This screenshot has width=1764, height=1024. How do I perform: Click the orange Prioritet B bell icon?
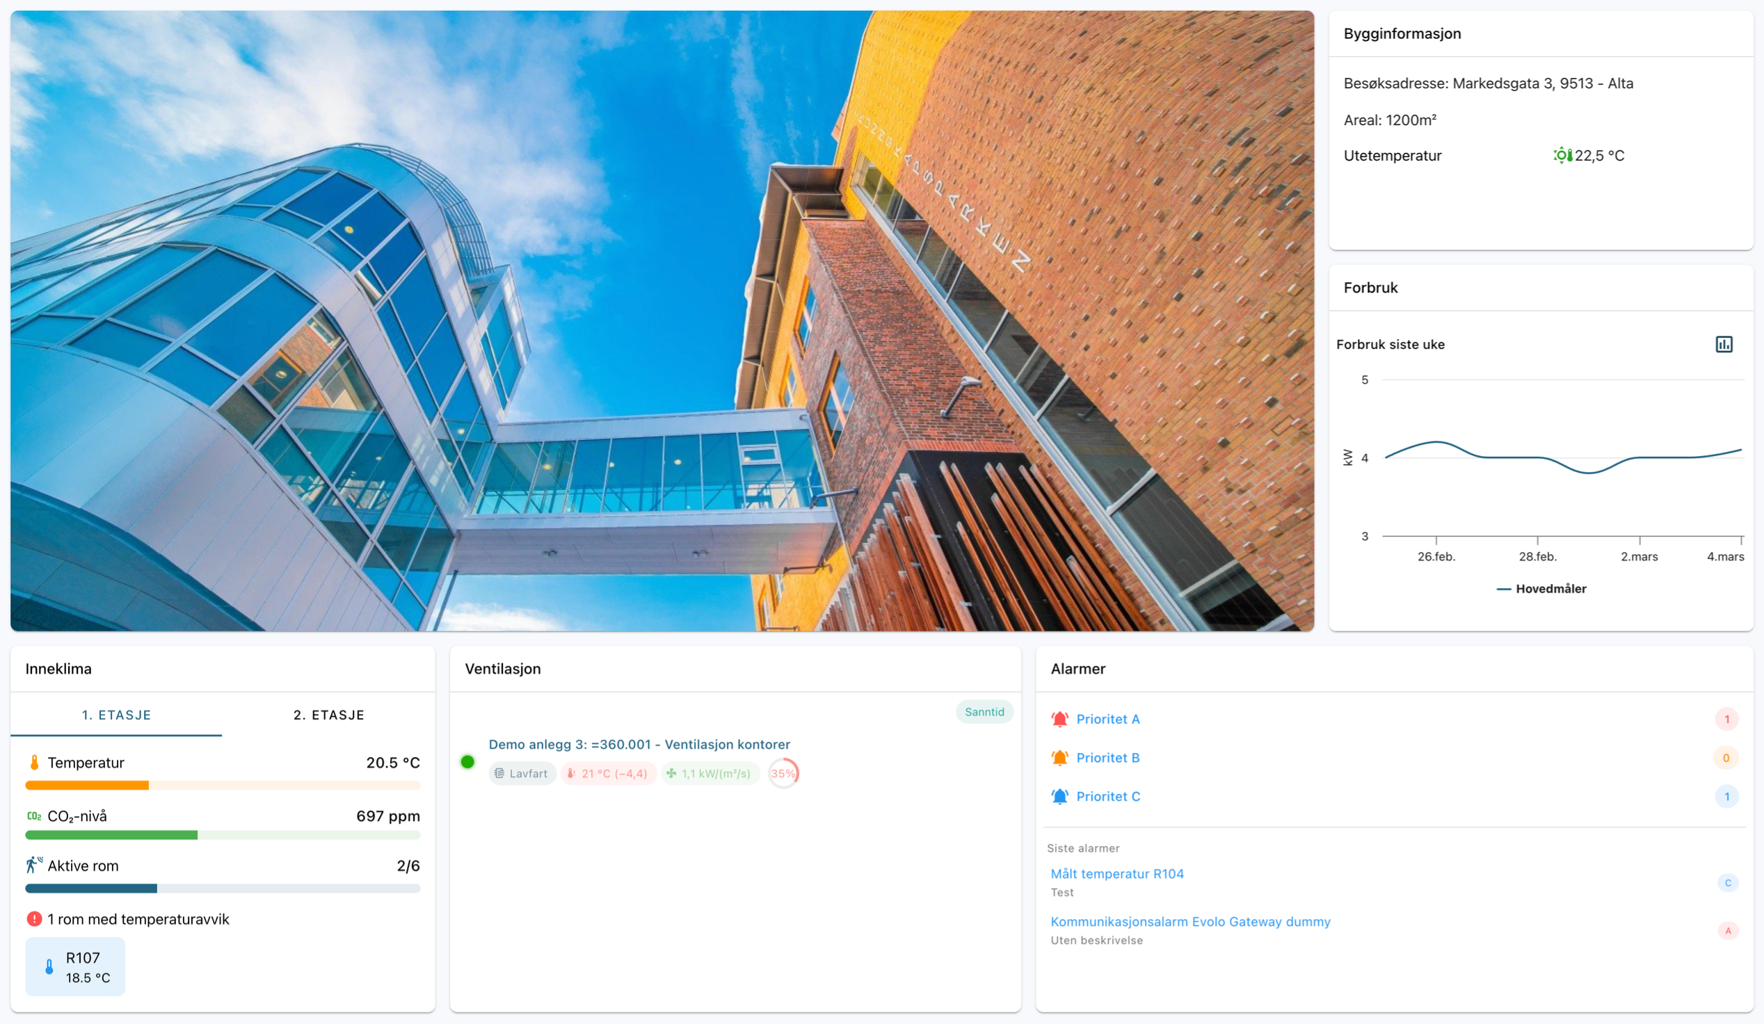click(x=1060, y=758)
